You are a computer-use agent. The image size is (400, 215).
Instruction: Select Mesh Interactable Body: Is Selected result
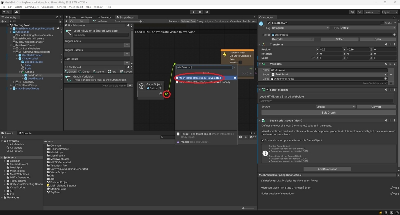(x=206, y=78)
